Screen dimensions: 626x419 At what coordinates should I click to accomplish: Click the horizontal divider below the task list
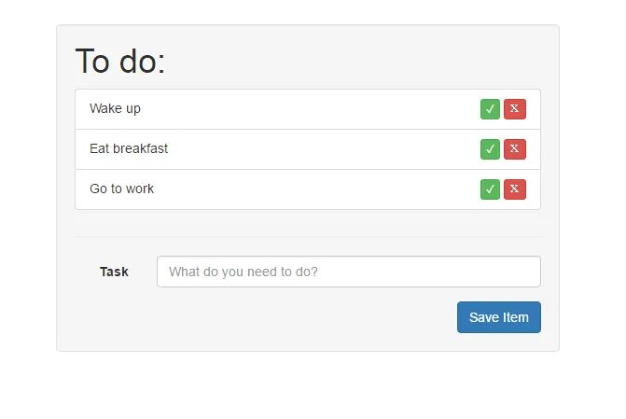pyautogui.click(x=308, y=236)
